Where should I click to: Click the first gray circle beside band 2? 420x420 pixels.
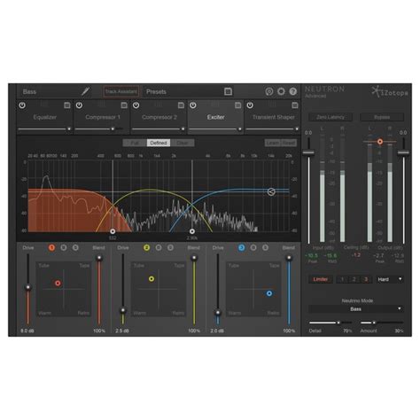[159, 247]
